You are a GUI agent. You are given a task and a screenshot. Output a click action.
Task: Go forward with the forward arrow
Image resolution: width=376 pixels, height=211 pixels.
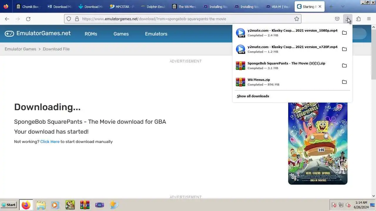coord(18,19)
